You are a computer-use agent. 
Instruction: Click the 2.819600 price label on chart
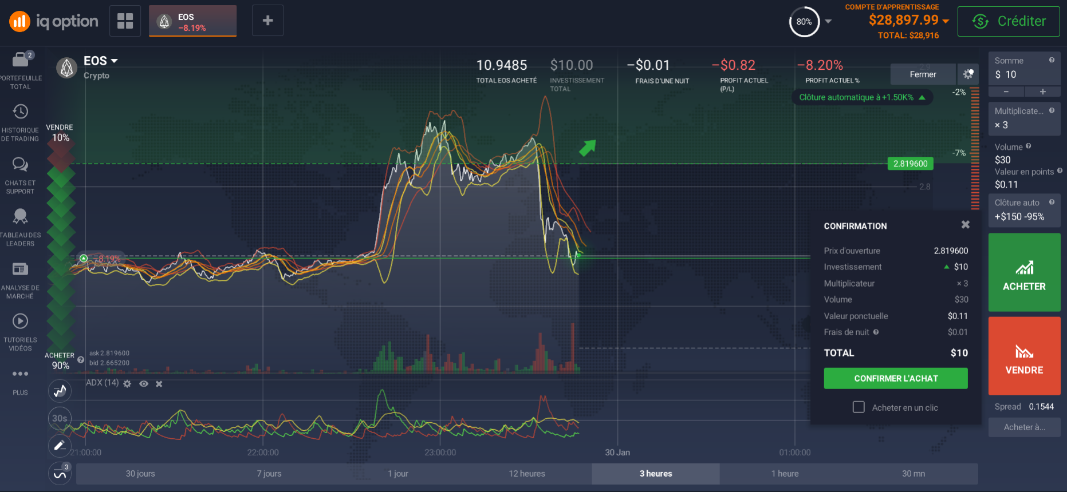pos(910,164)
